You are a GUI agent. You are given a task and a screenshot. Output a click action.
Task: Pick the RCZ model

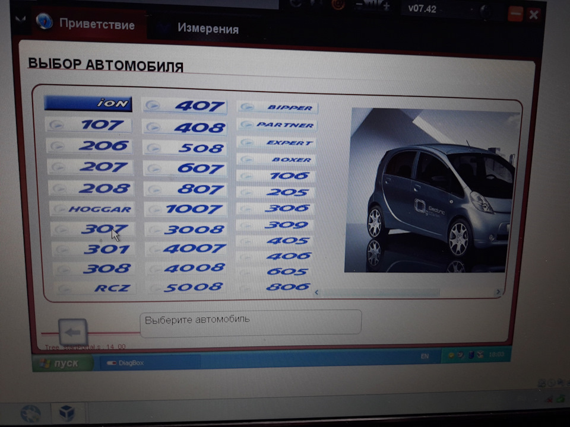pos(96,288)
